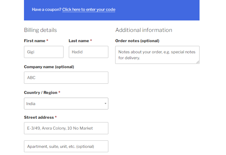Viewport: 226px width, 155px height.
Task: Click the 'Company name (optional)' label
Action: [49, 67]
